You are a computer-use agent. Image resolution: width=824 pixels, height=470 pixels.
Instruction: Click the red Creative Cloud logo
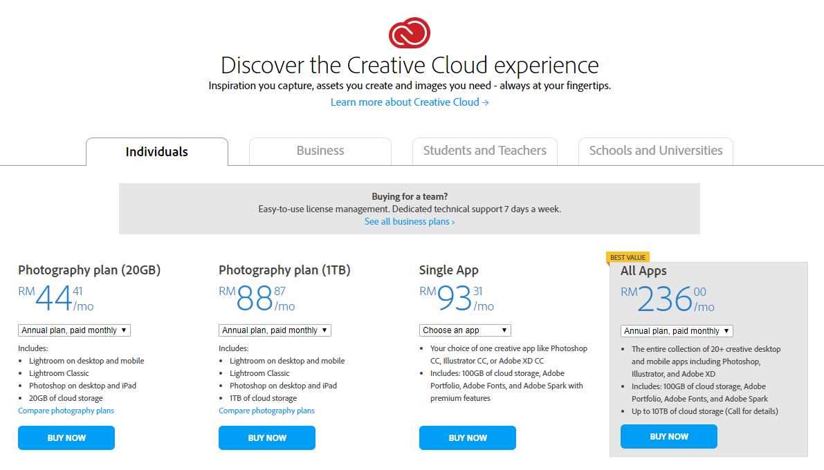click(x=410, y=33)
